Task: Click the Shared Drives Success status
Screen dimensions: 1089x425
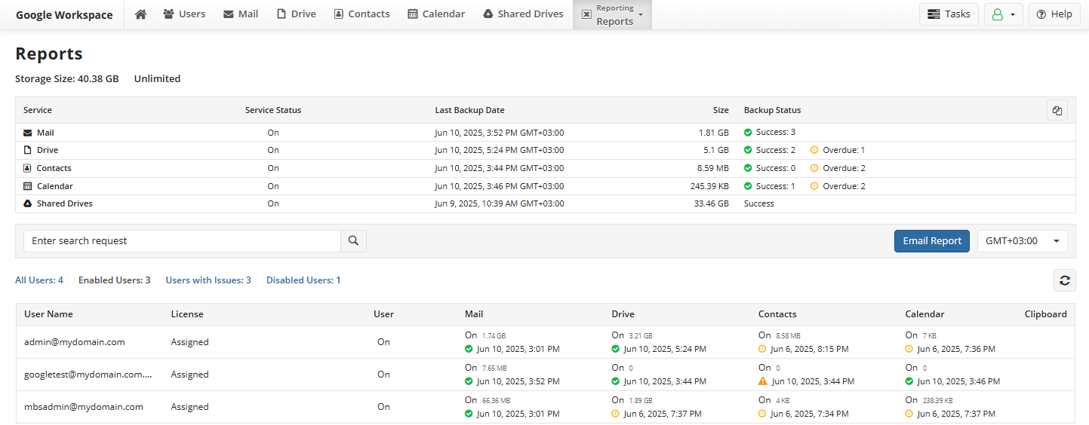Action: coord(759,203)
